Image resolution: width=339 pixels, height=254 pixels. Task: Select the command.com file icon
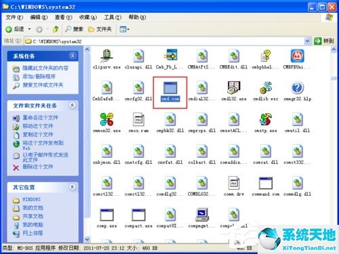[266, 183]
